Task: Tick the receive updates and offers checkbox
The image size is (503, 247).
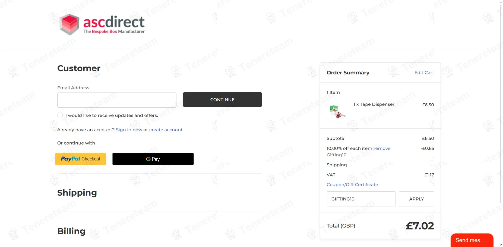Action: [x=60, y=115]
